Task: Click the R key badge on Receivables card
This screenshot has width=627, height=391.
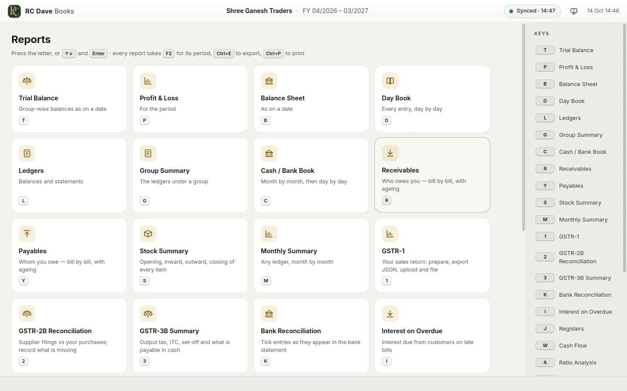Action: pos(387,200)
